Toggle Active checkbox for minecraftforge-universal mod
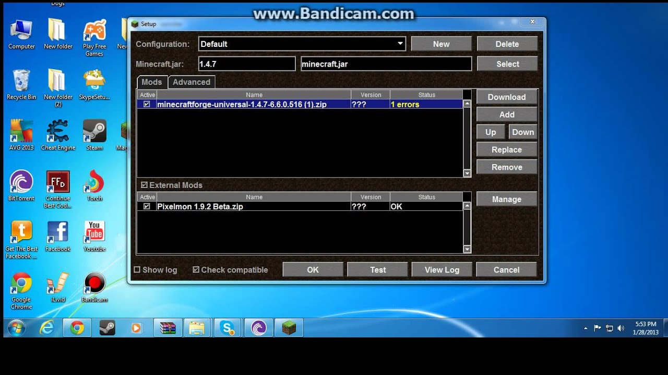The height and width of the screenshot is (375, 668). pyautogui.click(x=147, y=104)
